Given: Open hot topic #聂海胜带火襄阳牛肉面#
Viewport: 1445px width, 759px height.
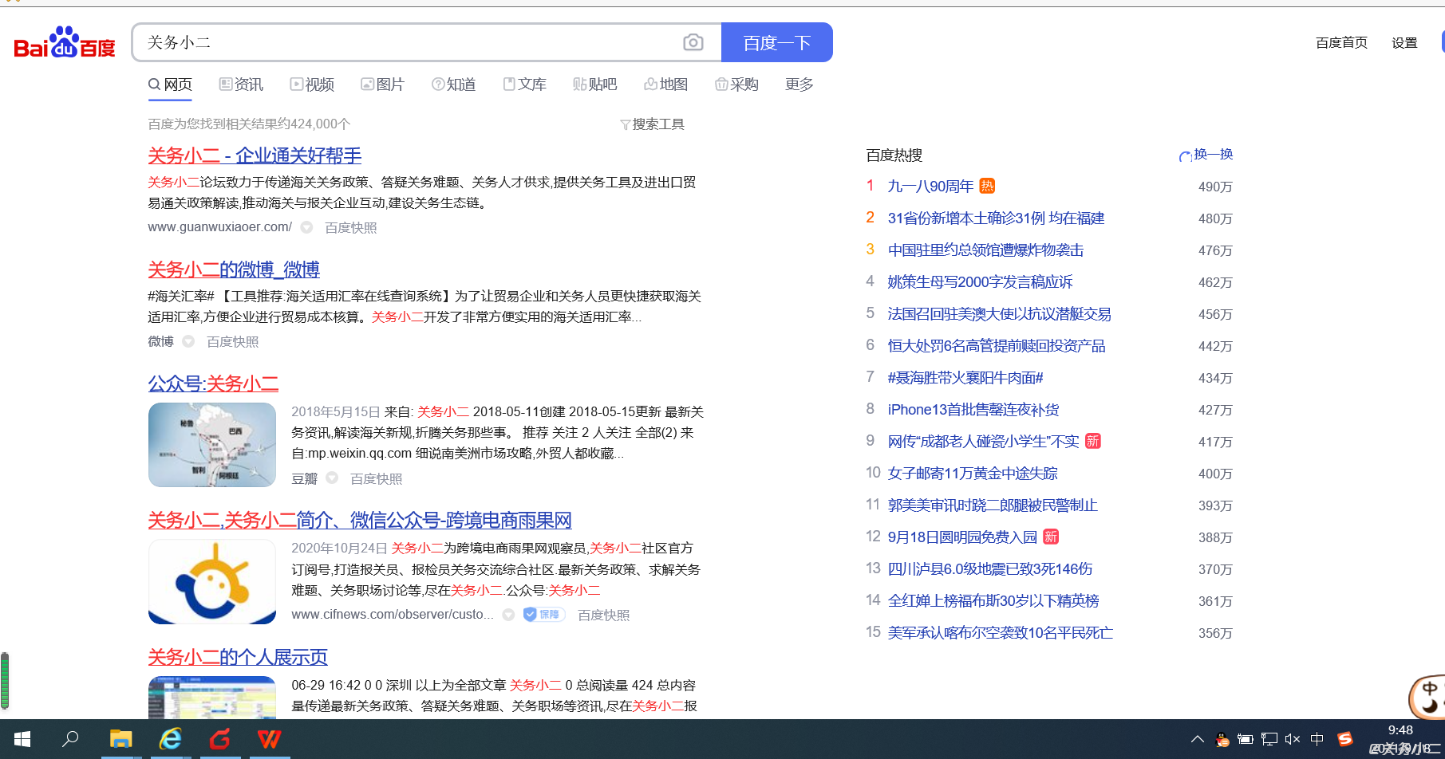Looking at the screenshot, I should (x=965, y=378).
